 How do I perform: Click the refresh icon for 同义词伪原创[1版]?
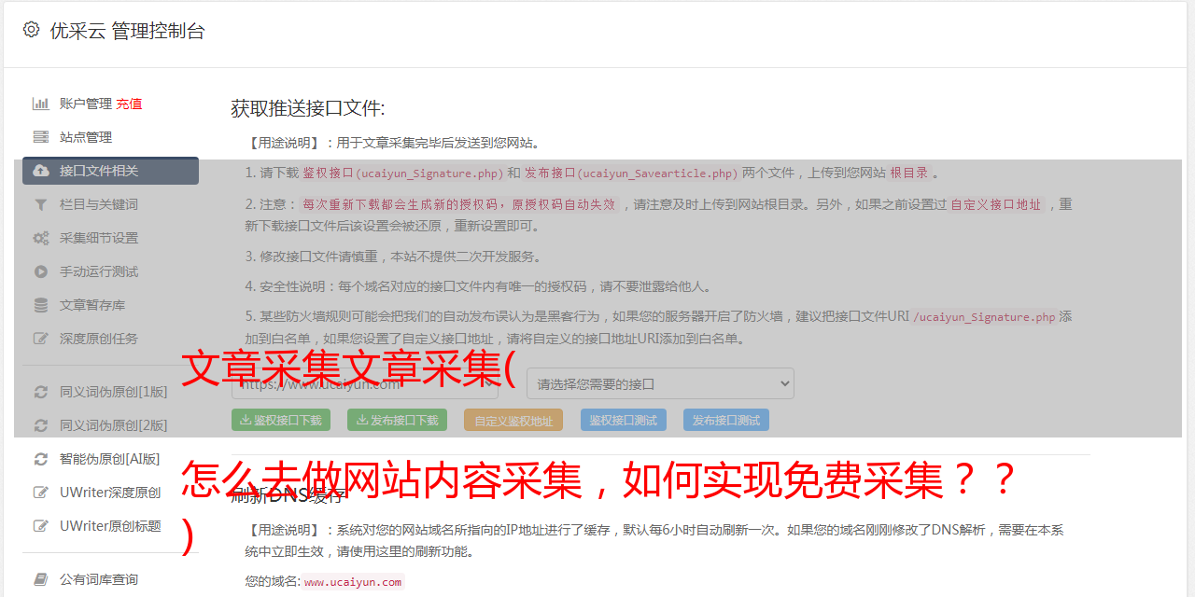[41, 392]
